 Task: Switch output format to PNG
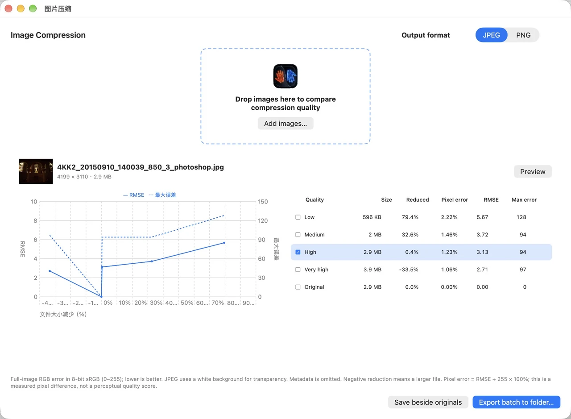pos(523,35)
